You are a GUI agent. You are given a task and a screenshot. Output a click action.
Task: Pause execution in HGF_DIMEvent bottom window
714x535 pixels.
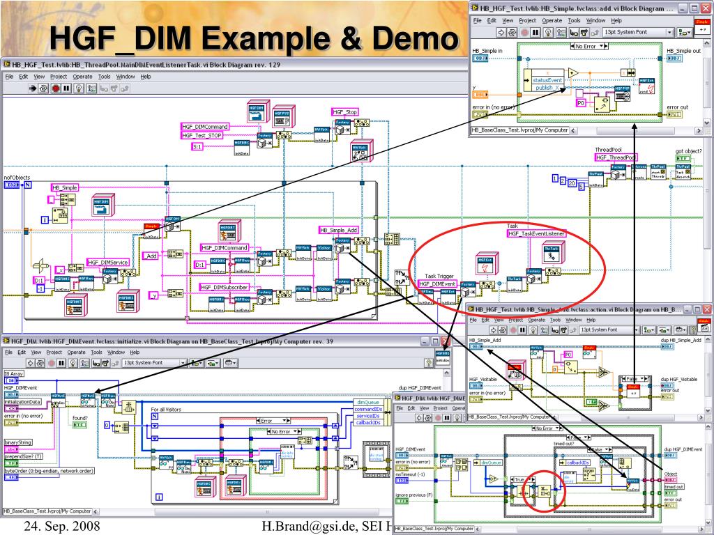point(447,418)
